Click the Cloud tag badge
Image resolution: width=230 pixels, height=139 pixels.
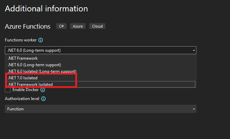point(97,26)
